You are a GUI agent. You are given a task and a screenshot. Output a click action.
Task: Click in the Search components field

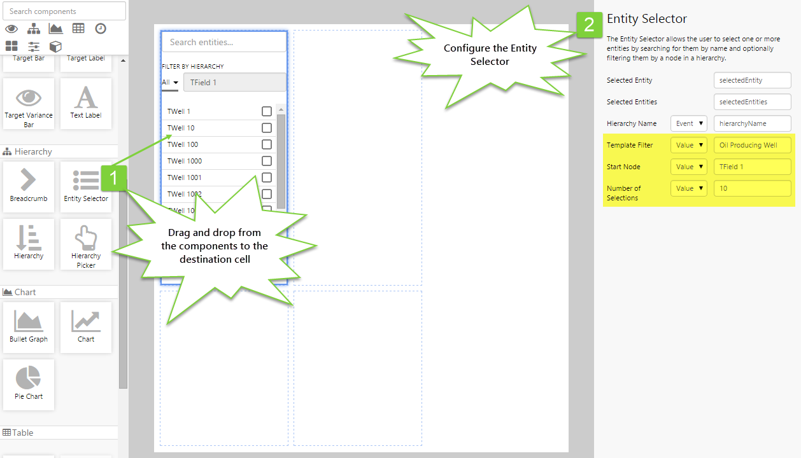pyautogui.click(x=64, y=11)
